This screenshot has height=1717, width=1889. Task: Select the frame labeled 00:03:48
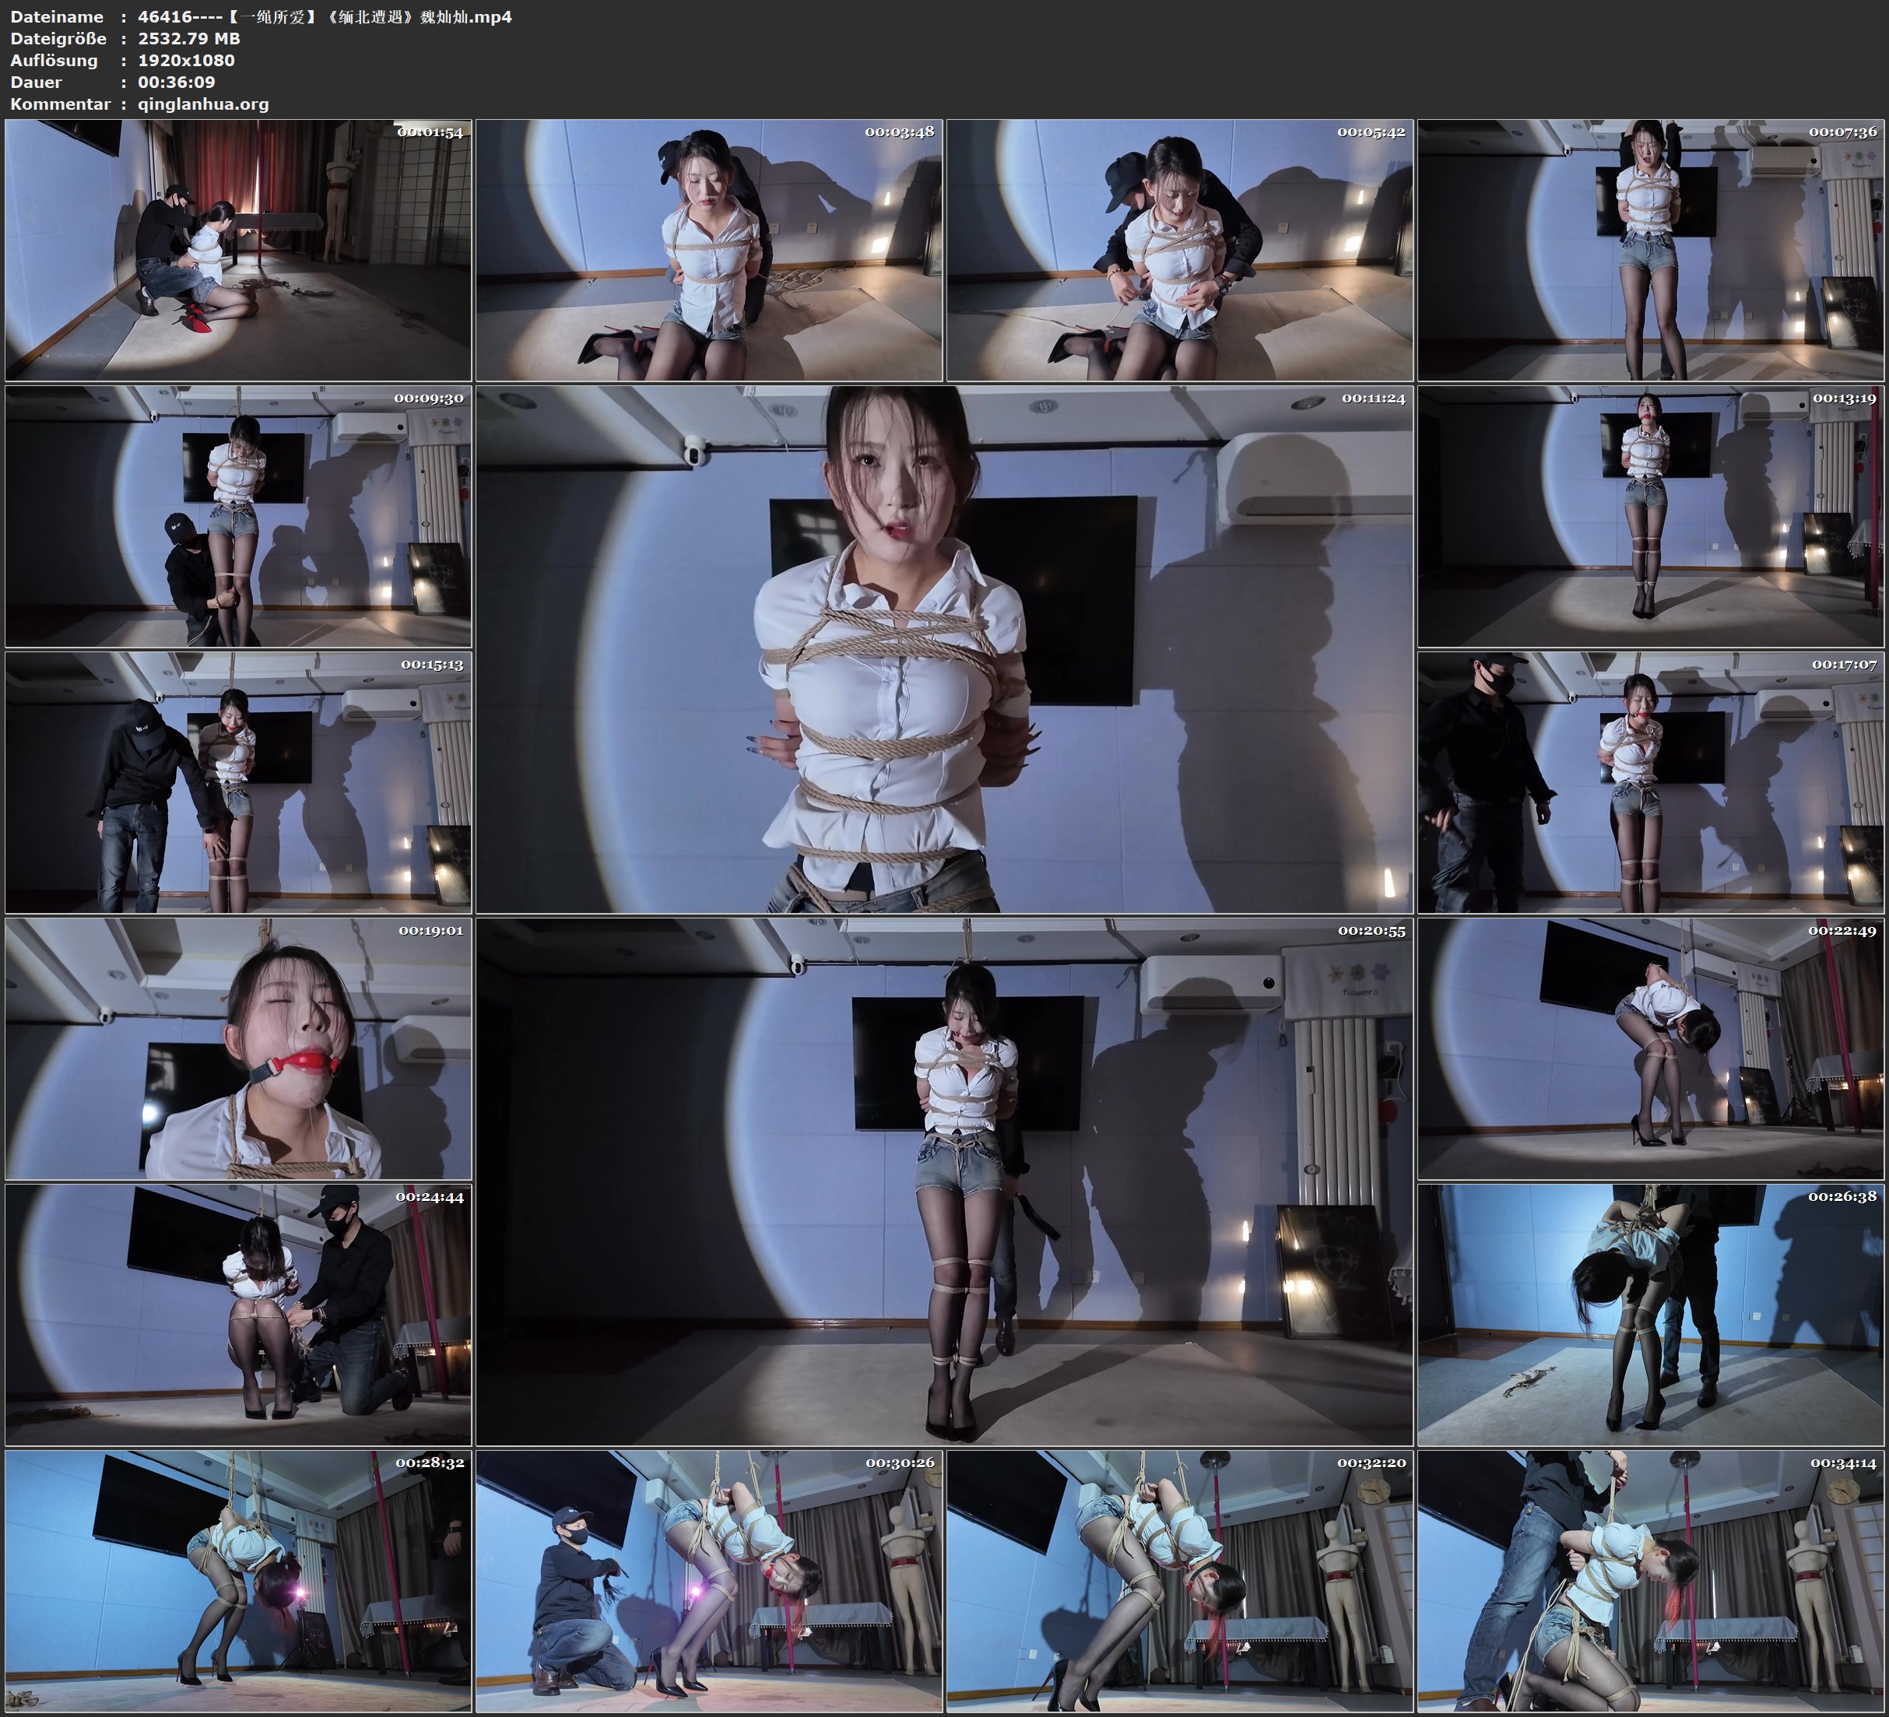click(709, 249)
